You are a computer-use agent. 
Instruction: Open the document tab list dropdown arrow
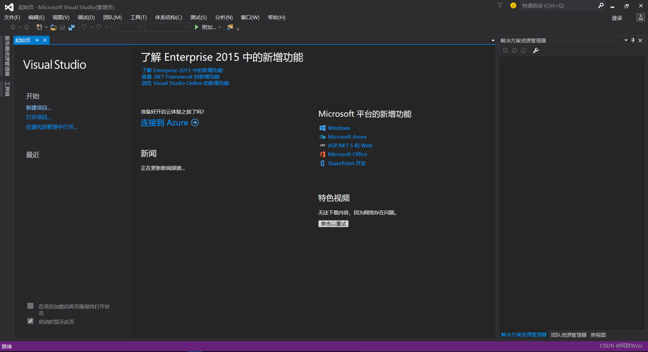[493, 40]
